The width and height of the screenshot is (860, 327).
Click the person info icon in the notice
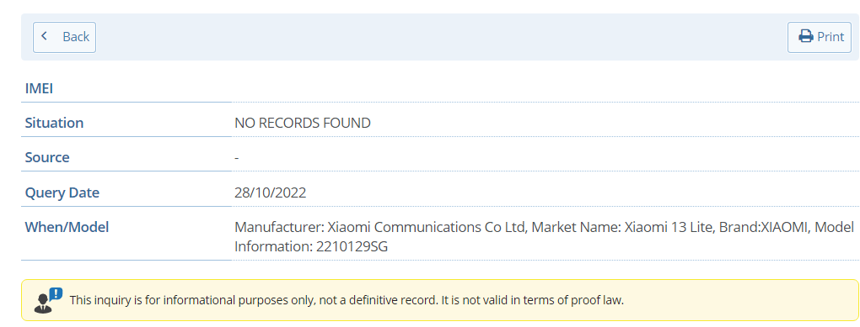coord(43,303)
